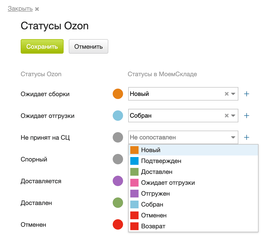
Task: Click plus icon beside Не сопоставлен dropdown
Action: point(247,137)
